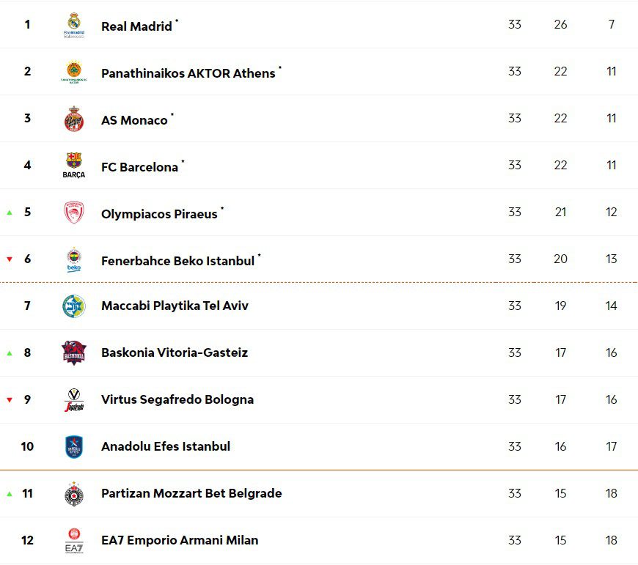Select the Olympiacos Piraeus team name
Image resolution: width=638 pixels, height=565 pixels.
pyautogui.click(x=159, y=214)
